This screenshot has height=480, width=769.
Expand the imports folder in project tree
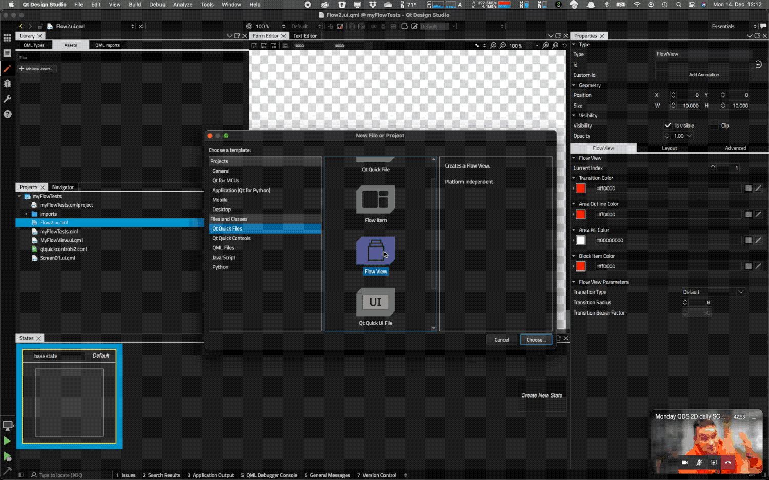coord(26,214)
